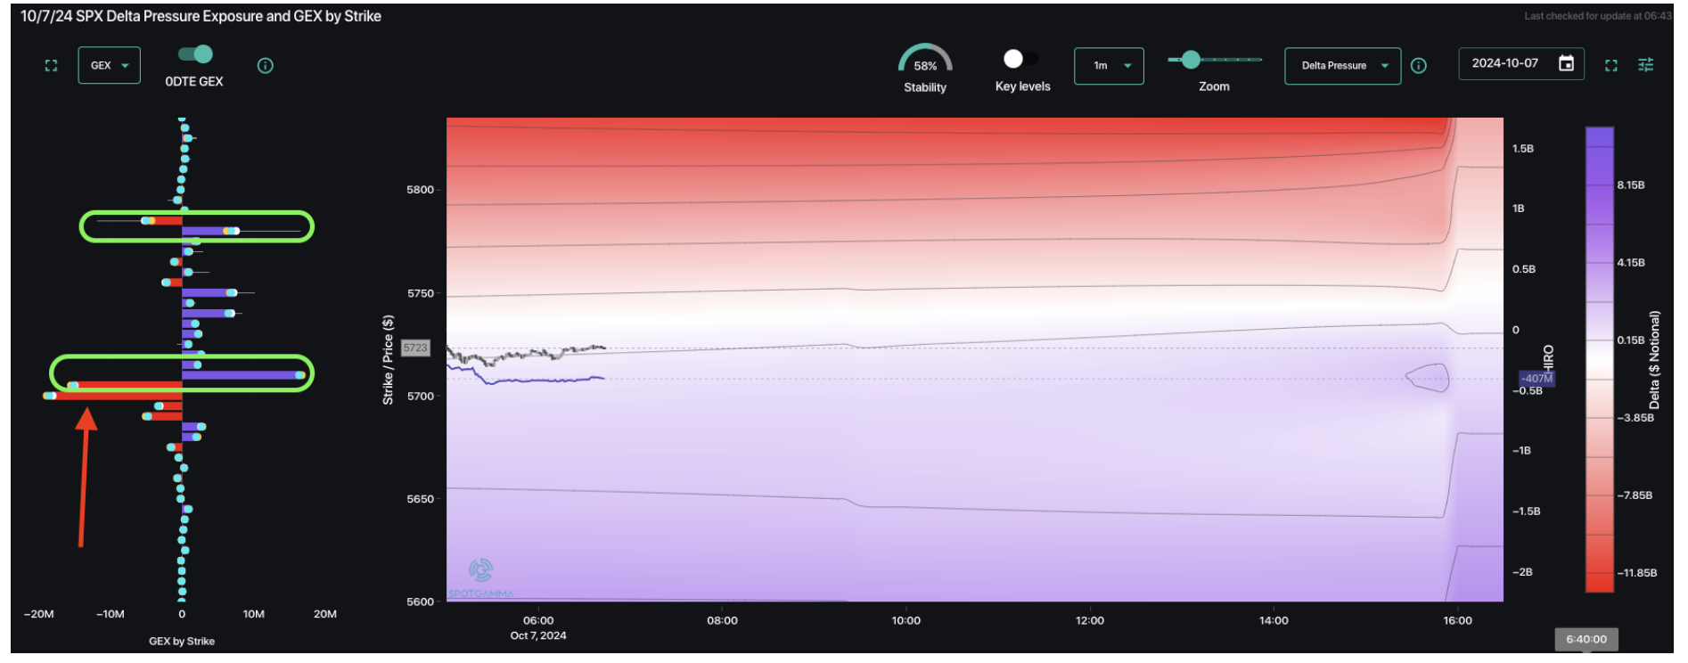Select the 5723 current price label
Image resolution: width=1688 pixels, height=663 pixels.
tap(415, 348)
